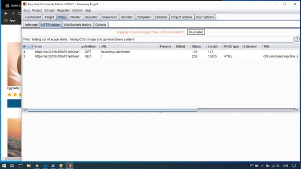Select request 3 with status 200
The width and height of the screenshot is (301, 169).
161,56
